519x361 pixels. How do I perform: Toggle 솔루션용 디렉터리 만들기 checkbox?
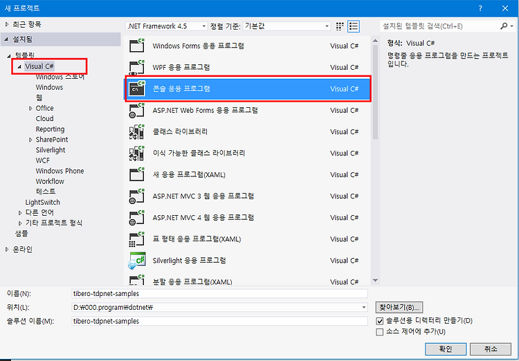click(x=380, y=321)
